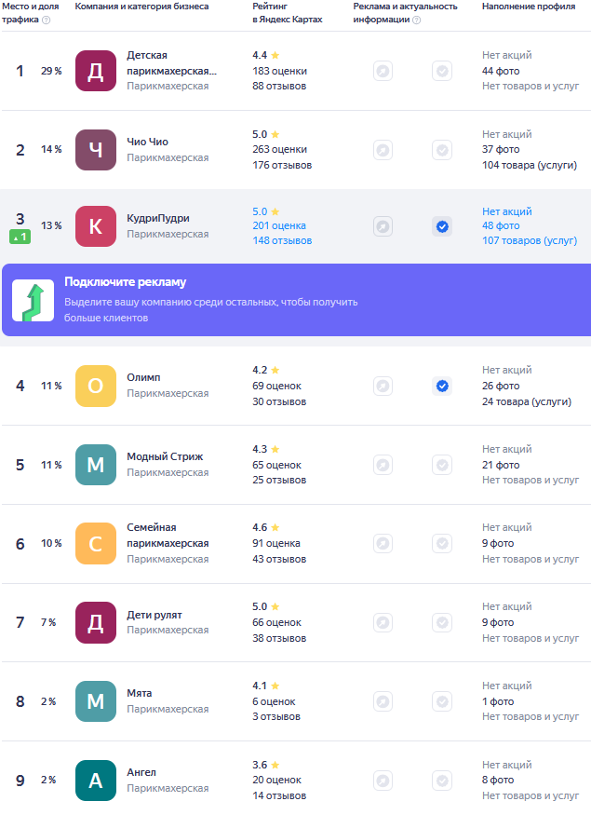This screenshot has height=815, width=591.
Task: Click the 'А' avatar of Ангел
Action: [x=96, y=781]
